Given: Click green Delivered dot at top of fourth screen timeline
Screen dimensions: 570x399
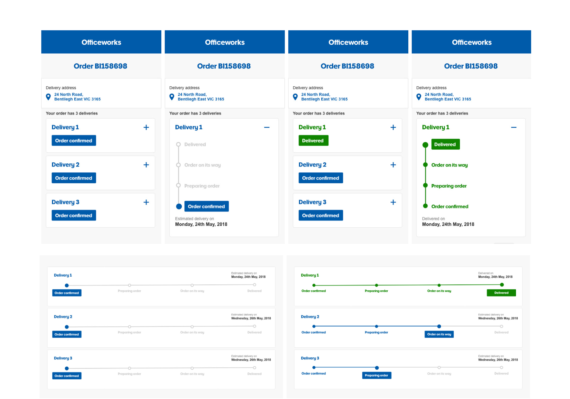Looking at the screenshot, I should click(426, 144).
